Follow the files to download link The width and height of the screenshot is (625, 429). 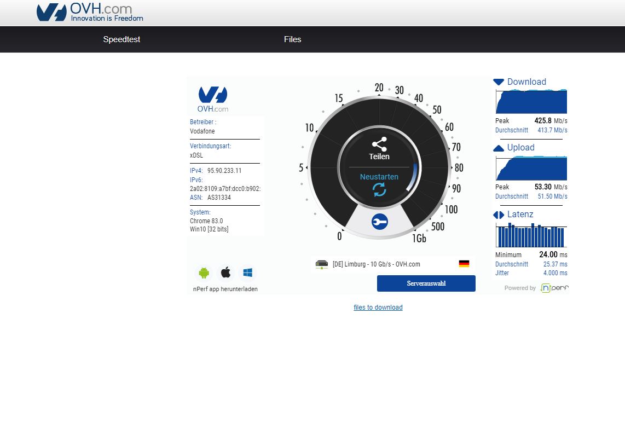[x=378, y=308]
